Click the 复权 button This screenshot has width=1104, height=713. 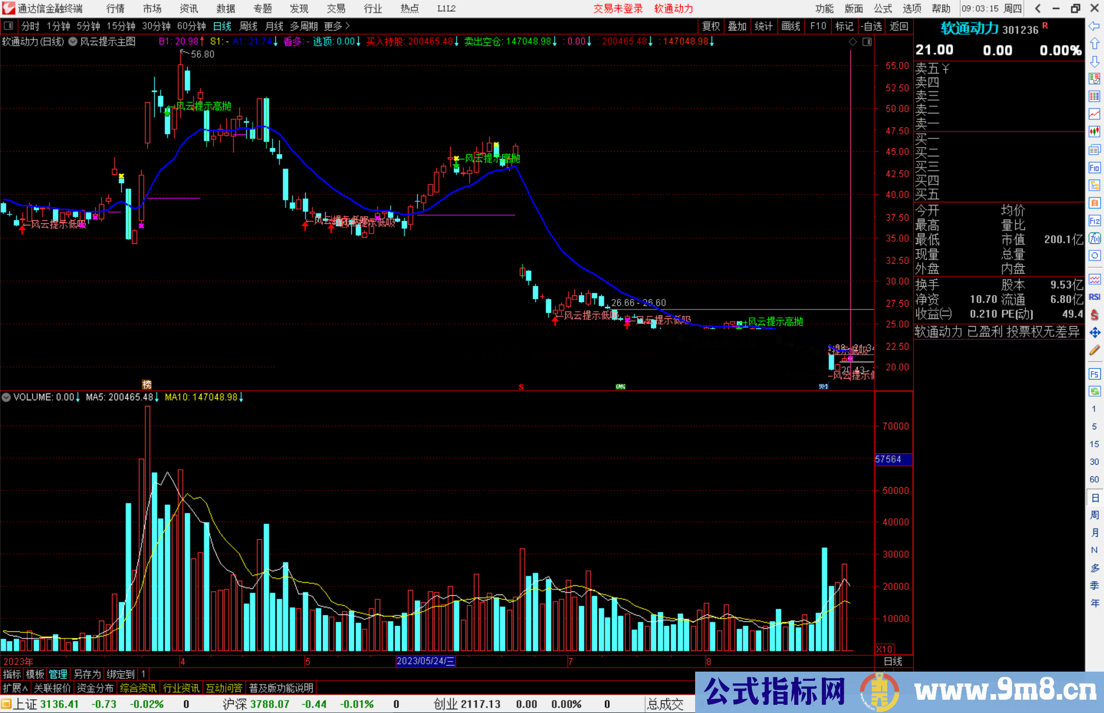pyautogui.click(x=711, y=26)
